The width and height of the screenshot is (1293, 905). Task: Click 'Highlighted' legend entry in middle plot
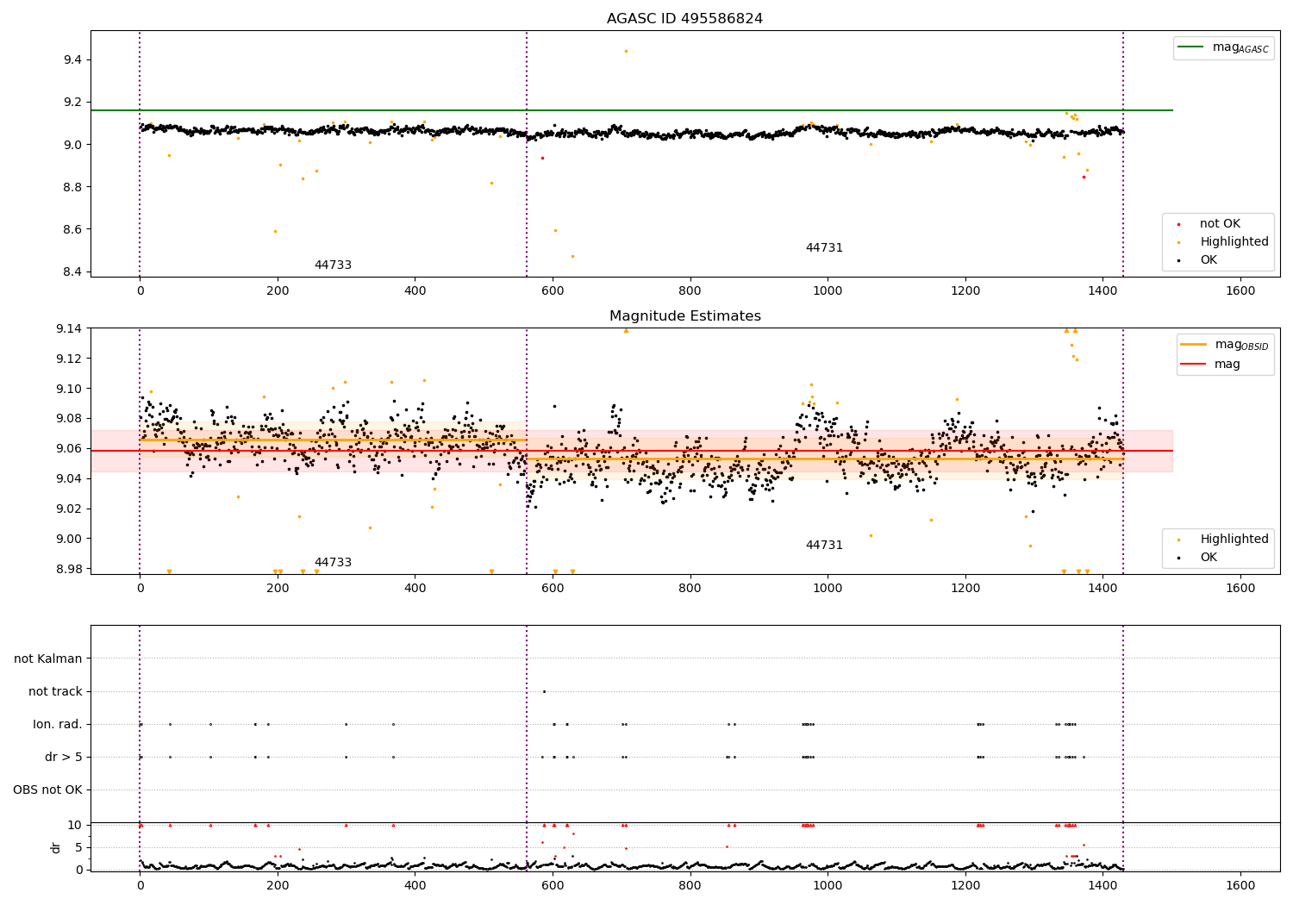(1224, 540)
